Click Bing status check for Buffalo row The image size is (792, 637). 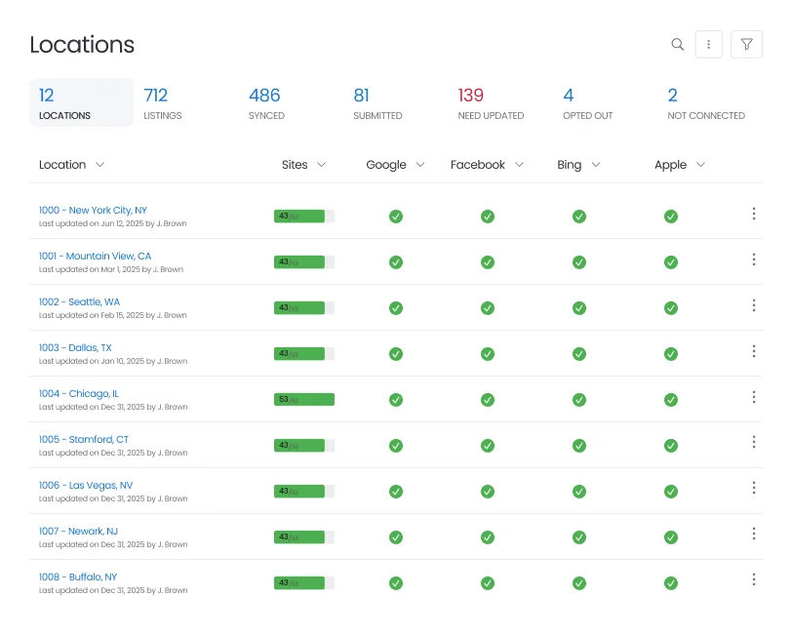point(579,583)
